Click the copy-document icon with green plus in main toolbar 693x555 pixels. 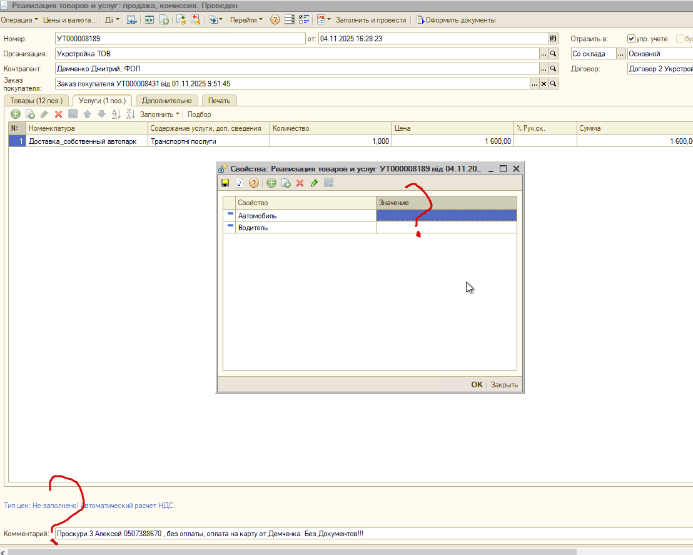164,20
